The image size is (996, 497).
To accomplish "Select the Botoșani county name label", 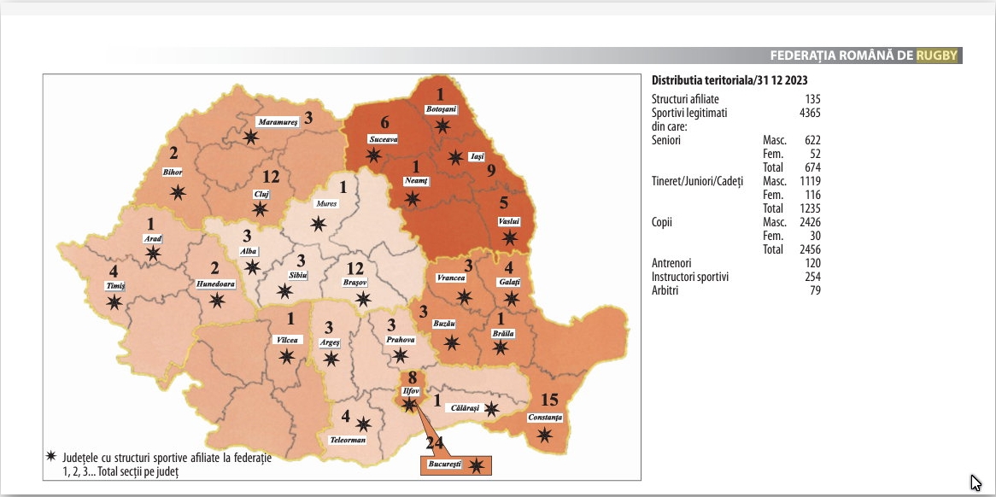I will 442,109.
